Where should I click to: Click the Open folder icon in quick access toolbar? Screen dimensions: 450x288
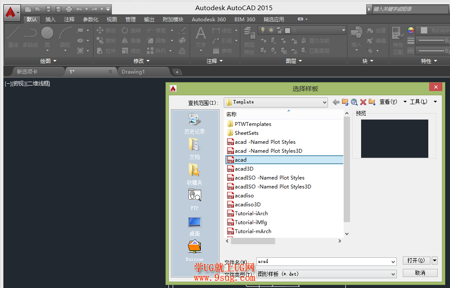(x=38, y=9)
